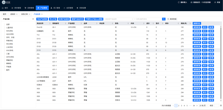Sort by 进价 column arrows
223x110 pixels.
(153, 23)
